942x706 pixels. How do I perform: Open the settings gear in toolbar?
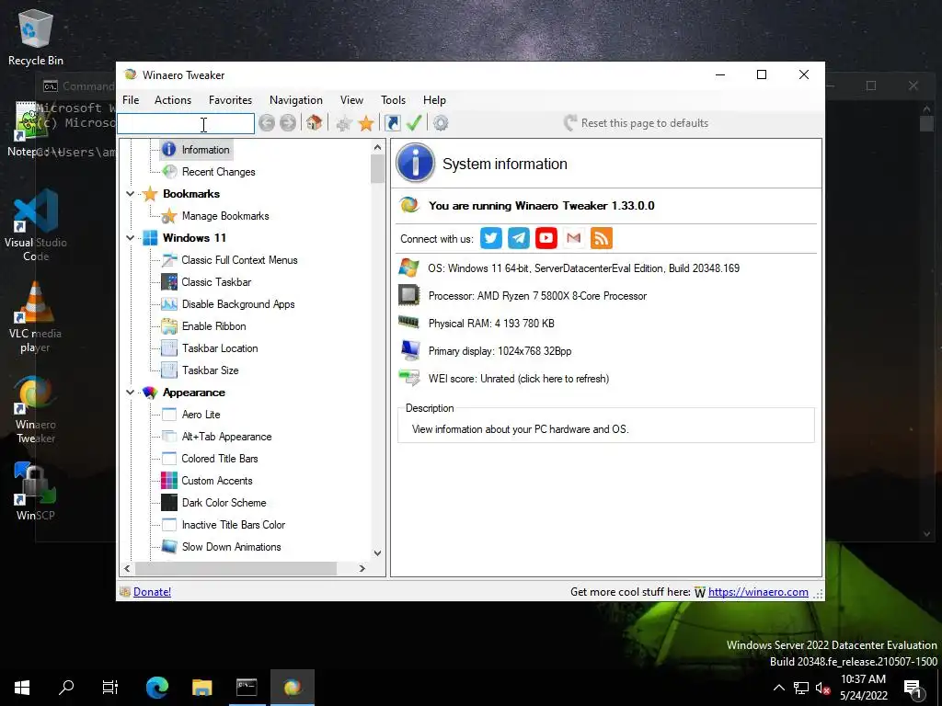(x=441, y=123)
